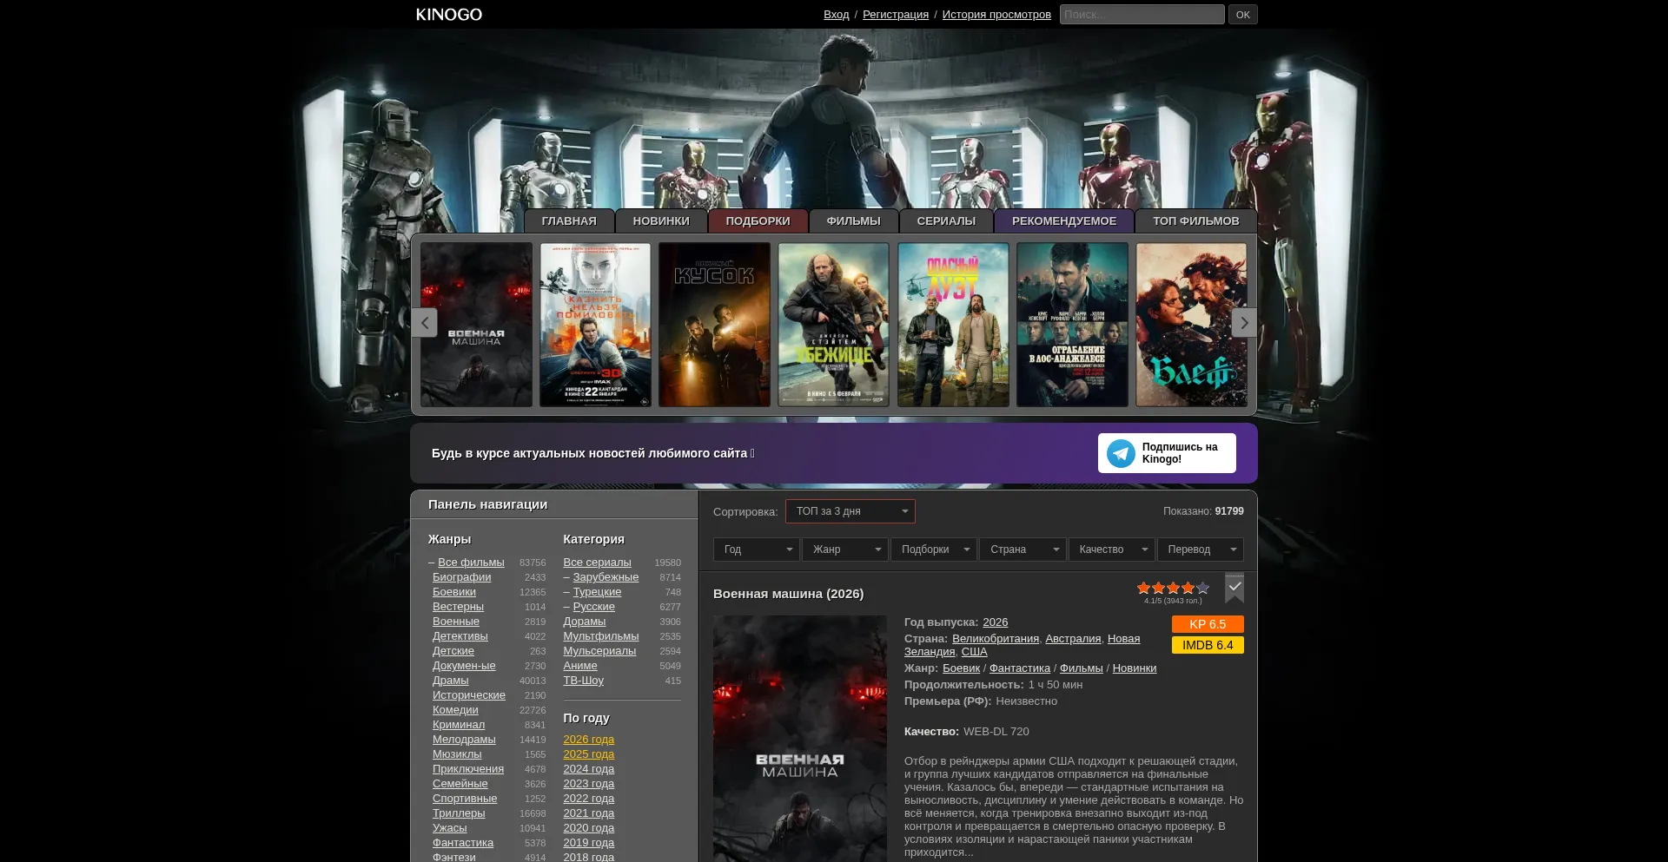The width and height of the screenshot is (1668, 862).
Task: Click the KP 6.5 rating badge
Action: 1208,624
